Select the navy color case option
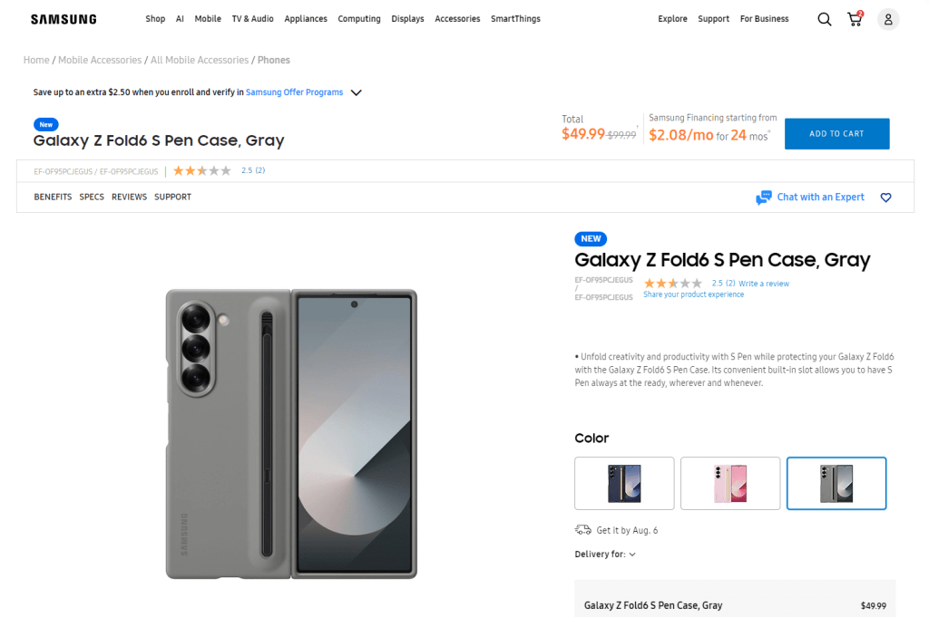Image resolution: width=929 pixels, height=617 pixels. click(x=624, y=483)
